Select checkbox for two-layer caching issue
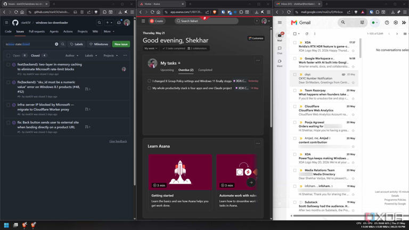Image resolution: width=409 pixels, height=230 pixels. [9, 64]
